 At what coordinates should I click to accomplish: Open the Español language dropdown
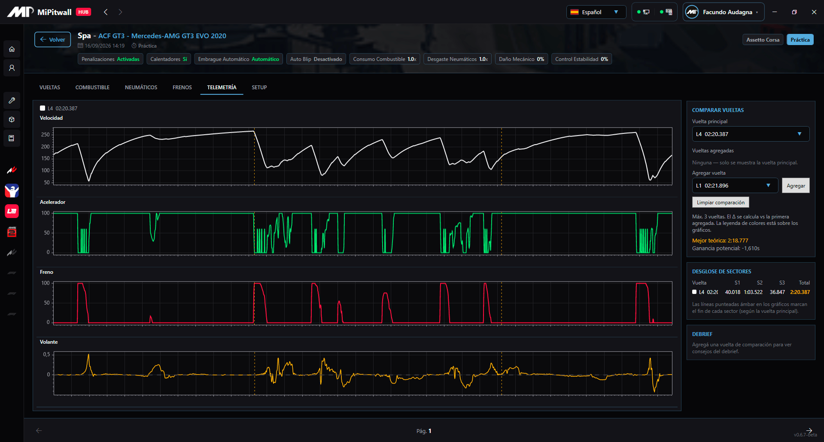[596, 12]
